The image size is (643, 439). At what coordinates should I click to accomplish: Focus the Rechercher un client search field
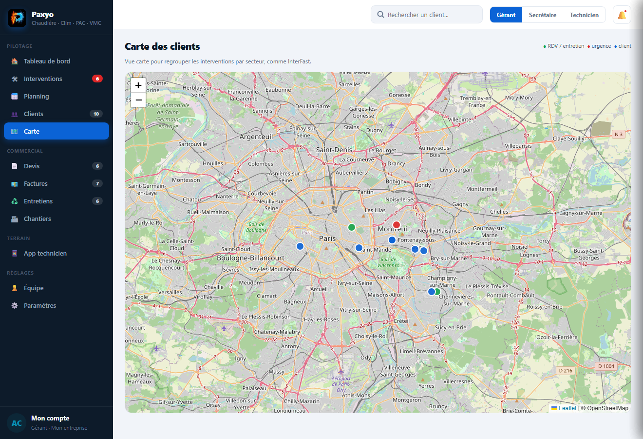click(427, 15)
